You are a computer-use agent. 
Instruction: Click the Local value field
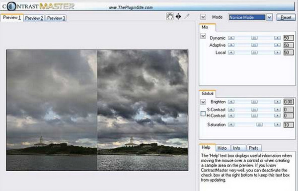tap(289, 53)
